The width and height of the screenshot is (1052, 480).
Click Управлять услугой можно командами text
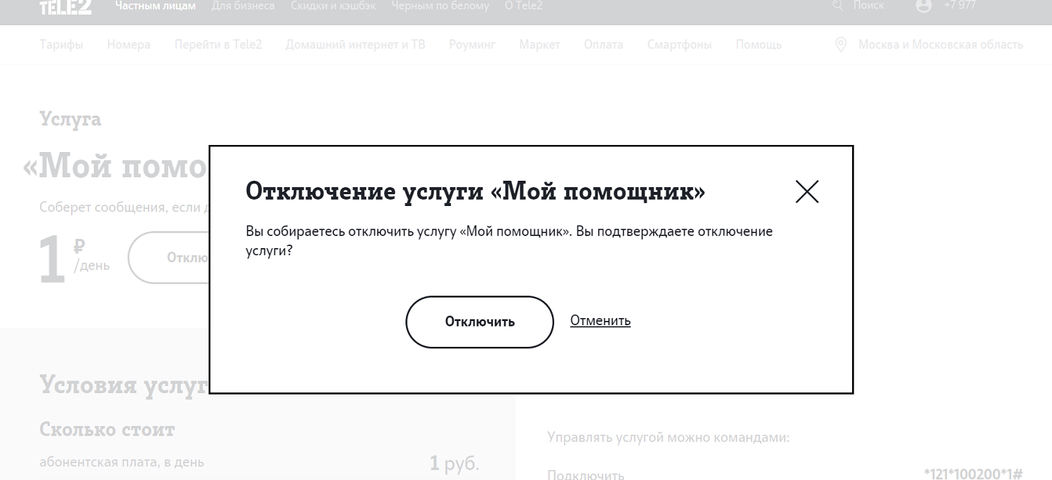pyautogui.click(x=668, y=438)
